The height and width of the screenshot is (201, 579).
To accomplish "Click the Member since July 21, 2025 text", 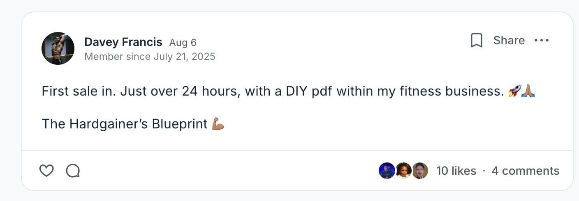I will [x=150, y=57].
